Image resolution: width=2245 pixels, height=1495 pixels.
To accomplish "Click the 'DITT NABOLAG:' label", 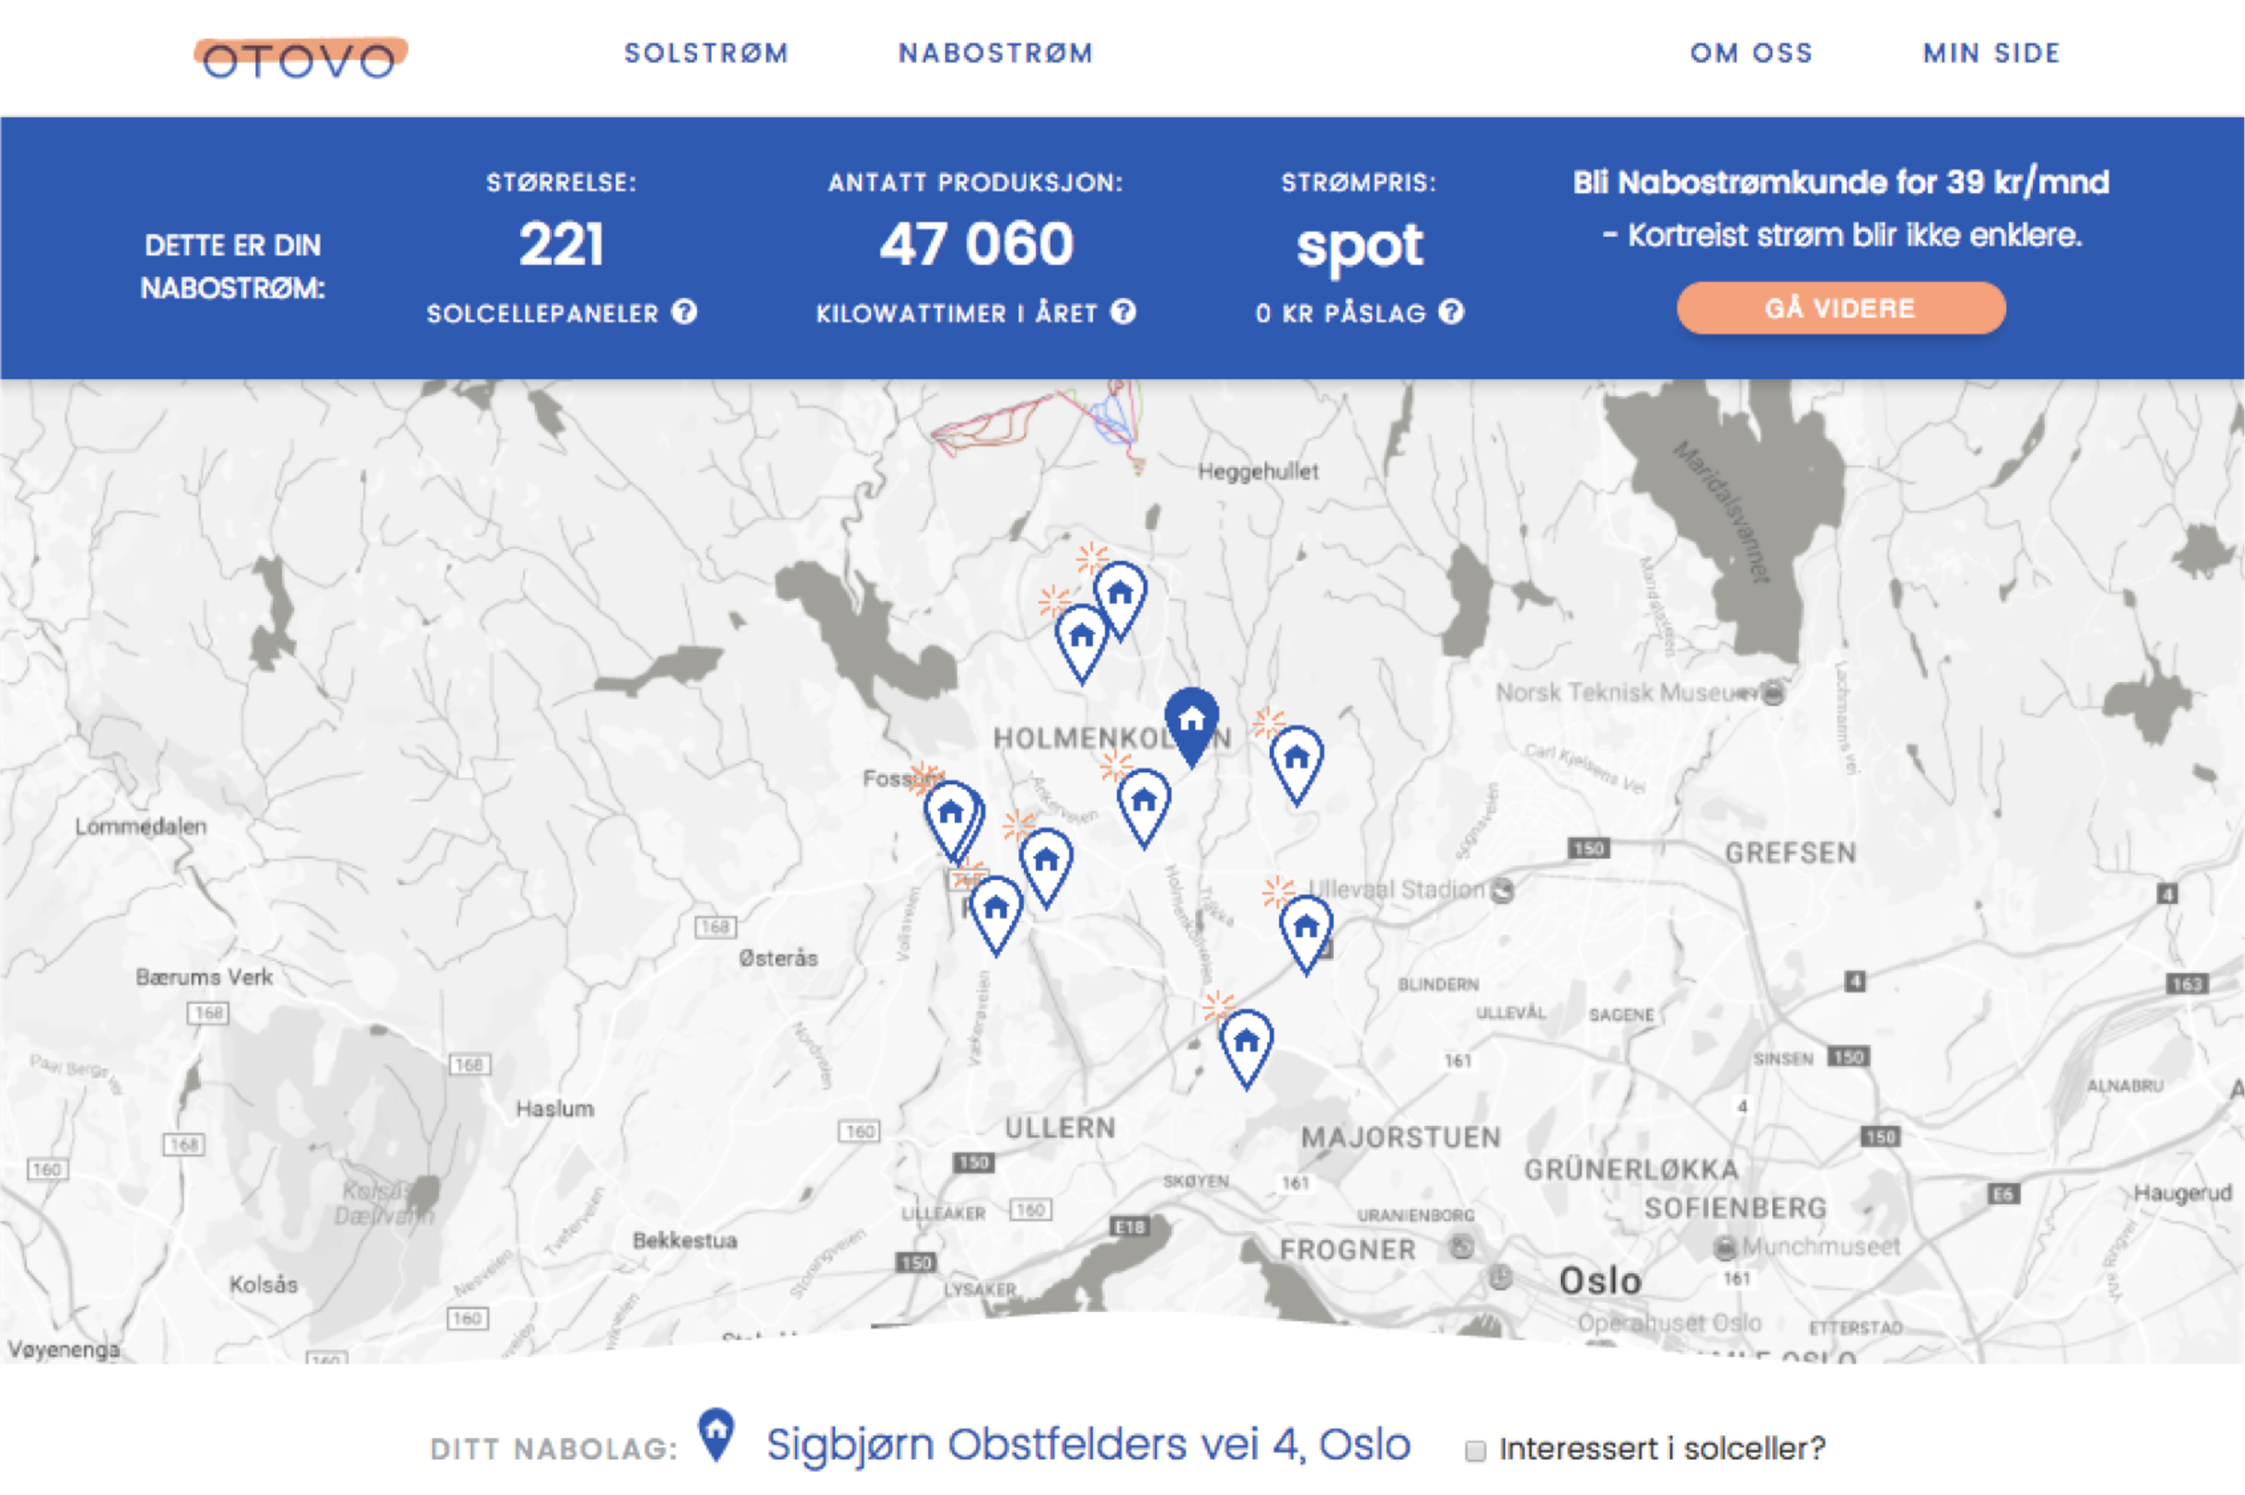I will coord(553,1450).
